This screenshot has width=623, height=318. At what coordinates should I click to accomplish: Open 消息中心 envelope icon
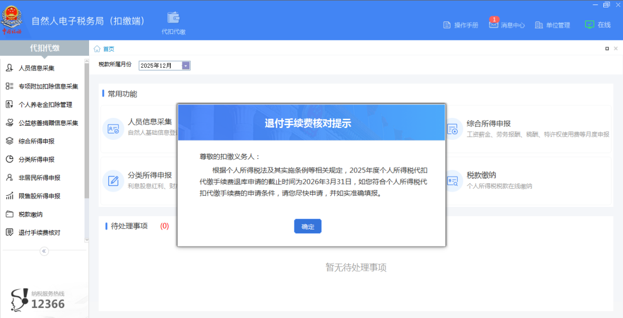(493, 25)
